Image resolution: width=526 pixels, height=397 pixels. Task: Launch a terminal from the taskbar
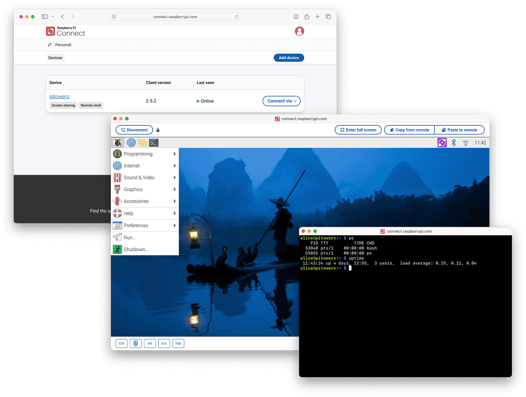tap(153, 142)
